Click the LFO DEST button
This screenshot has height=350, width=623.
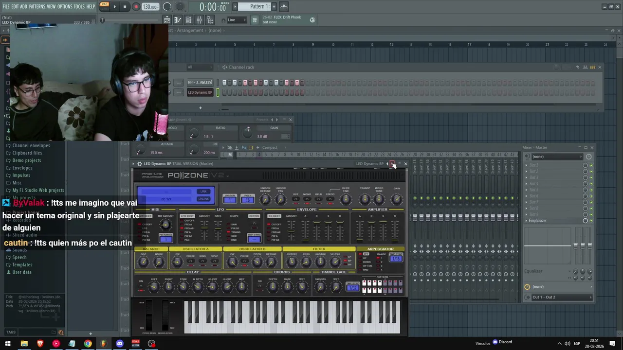point(187,216)
